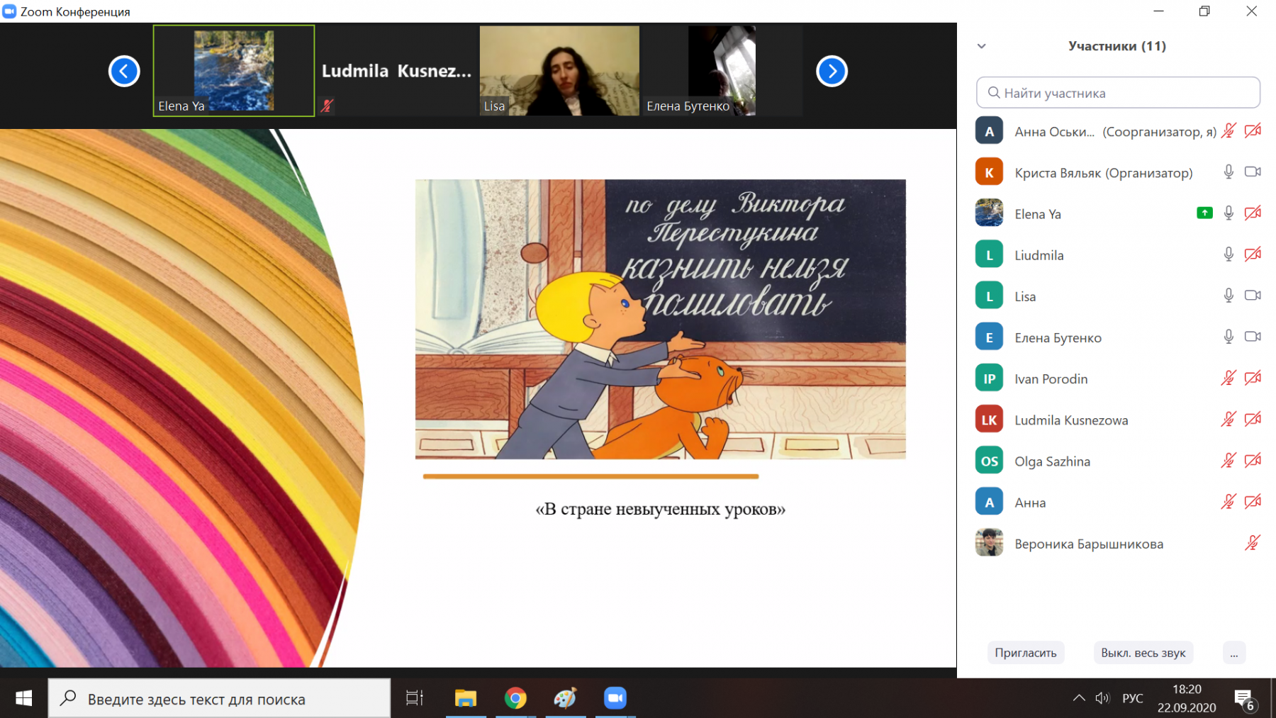
Task: Select Olga Sazhina in the participants list
Action: pyautogui.click(x=1052, y=461)
